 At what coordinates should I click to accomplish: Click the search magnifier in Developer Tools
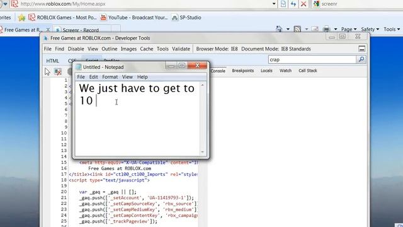[361, 59]
